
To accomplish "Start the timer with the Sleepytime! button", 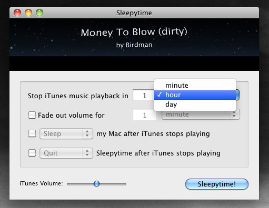I will (x=217, y=184).
